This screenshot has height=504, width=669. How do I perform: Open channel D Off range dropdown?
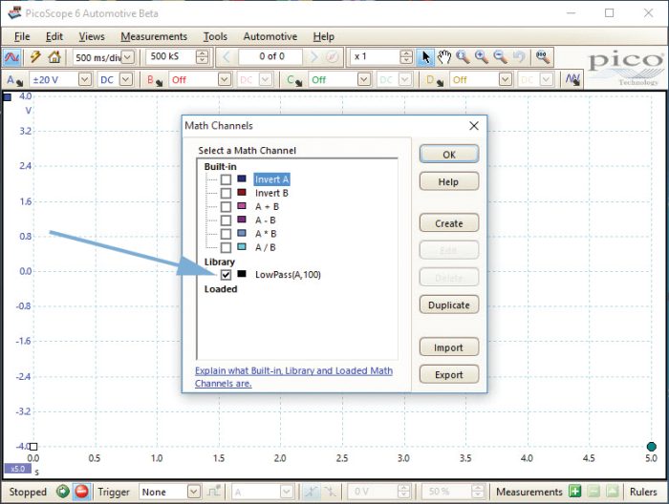506,79
